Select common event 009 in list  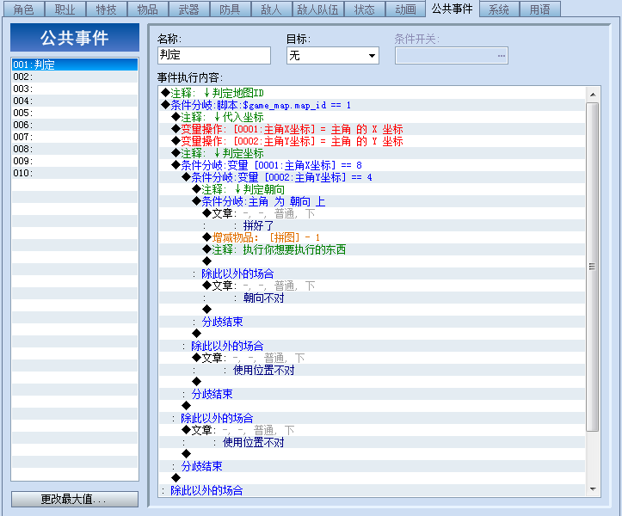(75, 161)
